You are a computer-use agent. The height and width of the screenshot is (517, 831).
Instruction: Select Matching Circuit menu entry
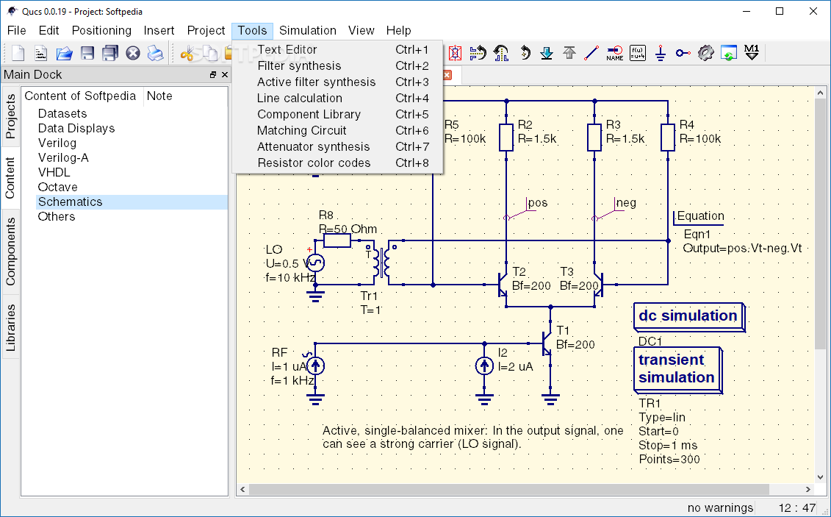point(337,130)
